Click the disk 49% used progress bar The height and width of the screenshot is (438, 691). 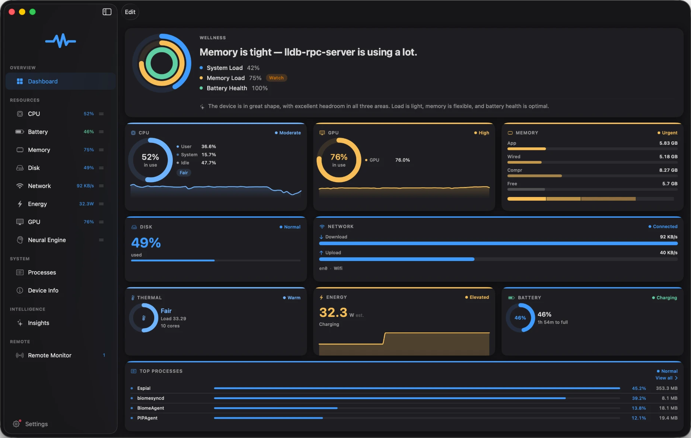point(216,260)
